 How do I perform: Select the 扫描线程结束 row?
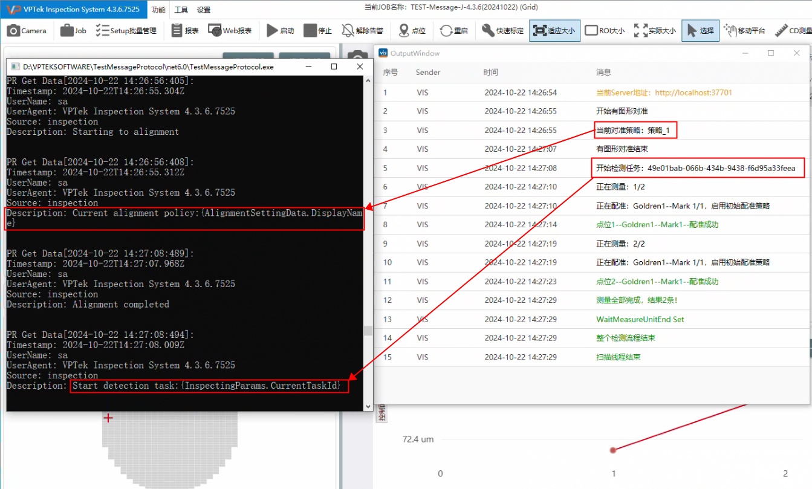pyautogui.click(x=591, y=357)
